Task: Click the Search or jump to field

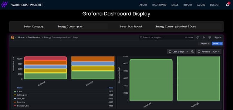Action: 166,37
